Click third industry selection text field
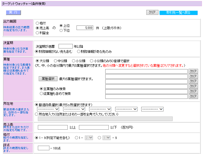Image resolution: width=203 pixels, height=154 pixels. tap(146, 81)
